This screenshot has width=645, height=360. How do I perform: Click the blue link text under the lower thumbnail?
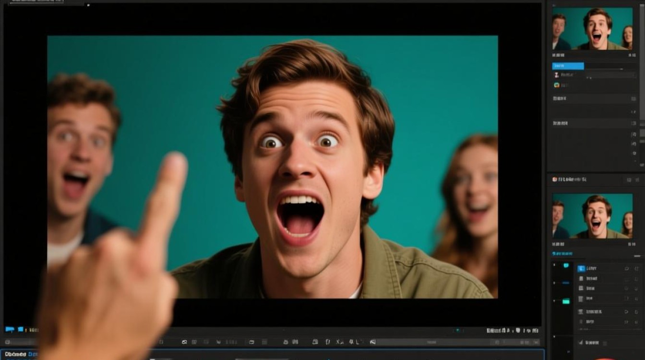562,253
